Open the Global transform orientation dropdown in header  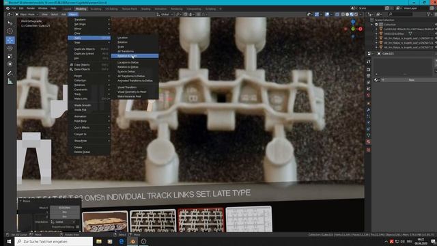click(165, 14)
